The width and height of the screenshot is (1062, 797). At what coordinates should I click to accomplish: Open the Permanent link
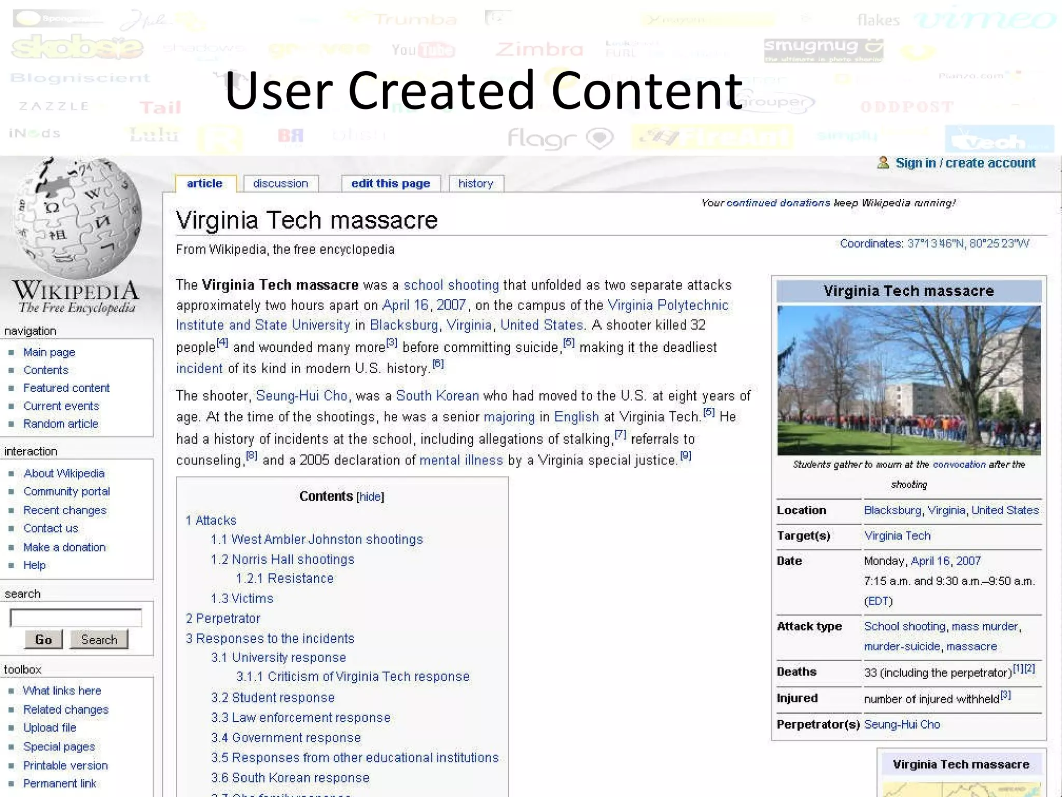point(60,784)
